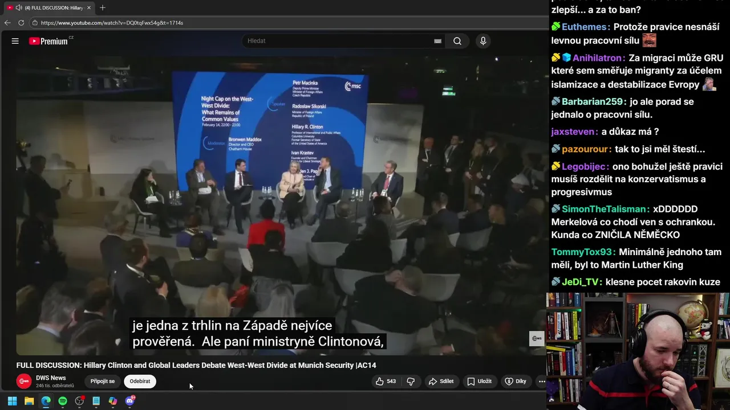This screenshot has width=730, height=410.
Task: Open the YouTube hamburger guide menu
Action: (x=15, y=41)
